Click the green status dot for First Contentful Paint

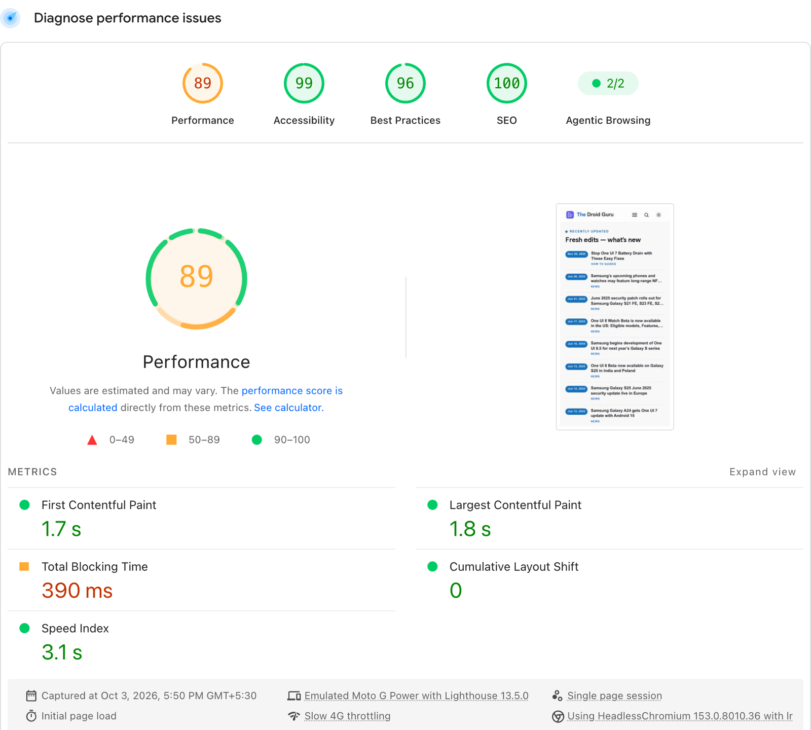tap(24, 505)
